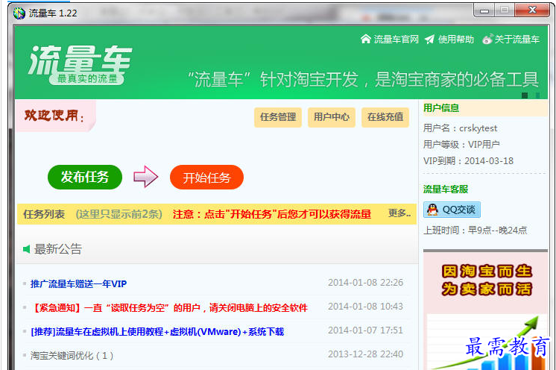
Task: Click the red 开始任务 button
Action: click(x=206, y=177)
